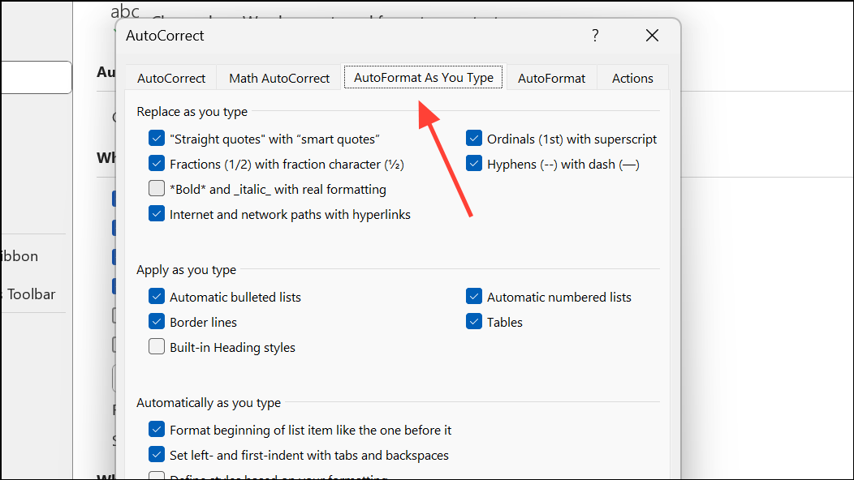
Task: Open the Help question mark icon
Action: (595, 36)
